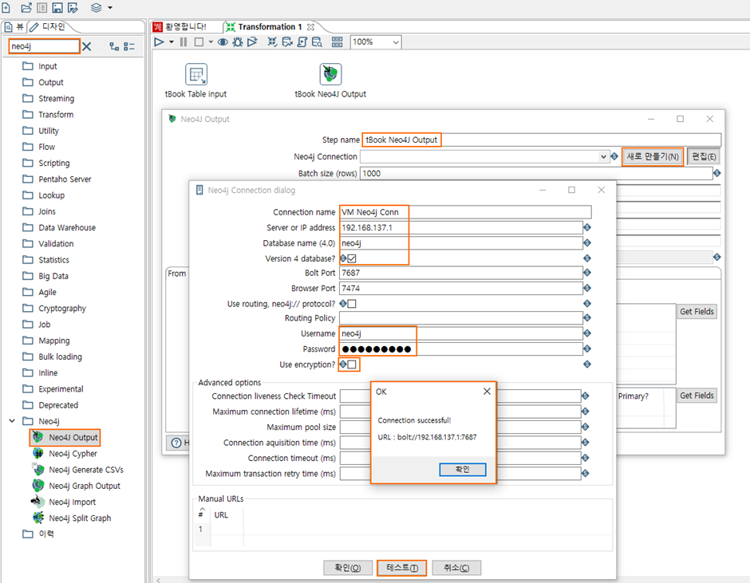
Task: Click the expand tree icon
Action: click(x=114, y=46)
